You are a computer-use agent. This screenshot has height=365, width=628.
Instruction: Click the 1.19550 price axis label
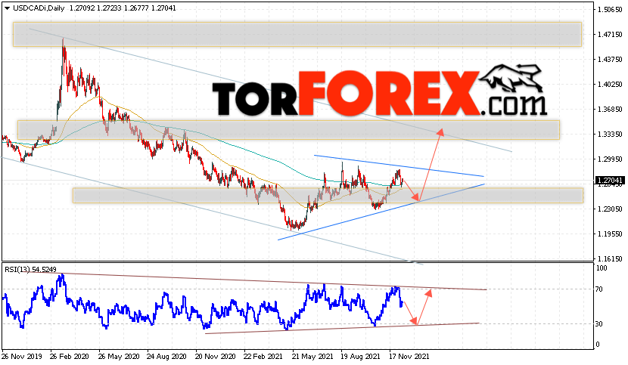pos(610,234)
